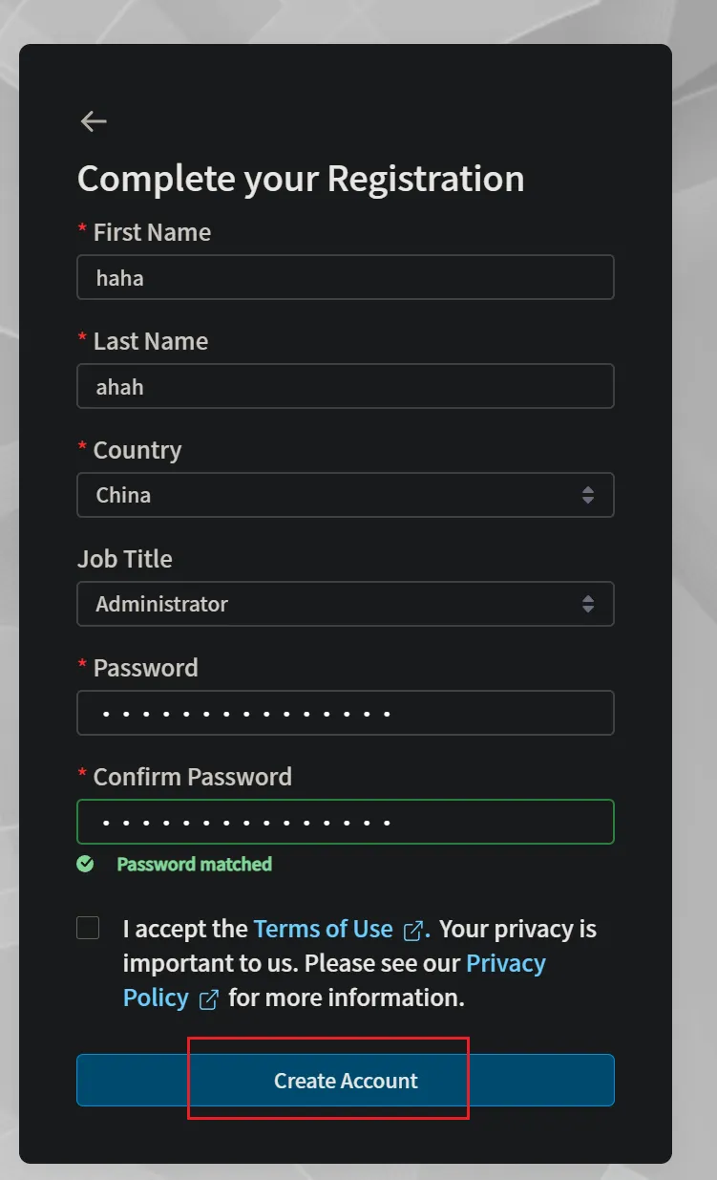Image resolution: width=717 pixels, height=1180 pixels.
Task: Focus the First Name field containing haha
Action: pos(344,277)
